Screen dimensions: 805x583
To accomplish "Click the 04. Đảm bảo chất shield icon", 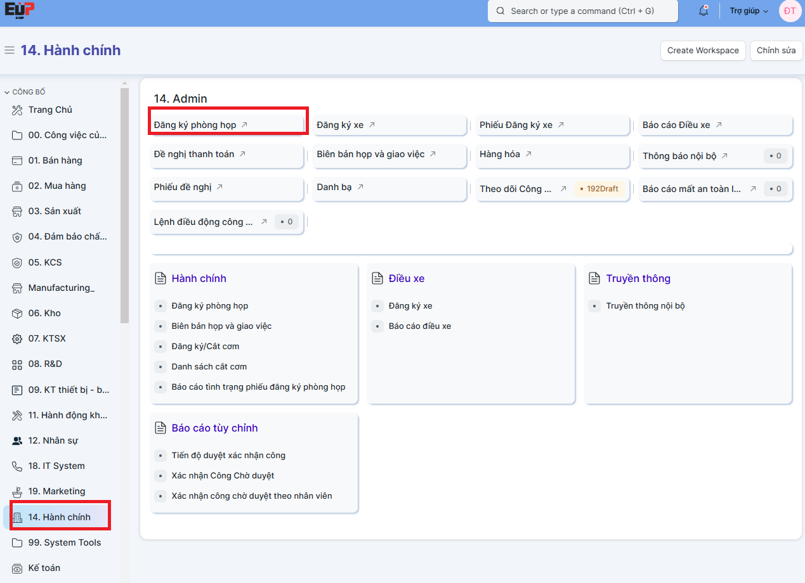I will (17, 237).
